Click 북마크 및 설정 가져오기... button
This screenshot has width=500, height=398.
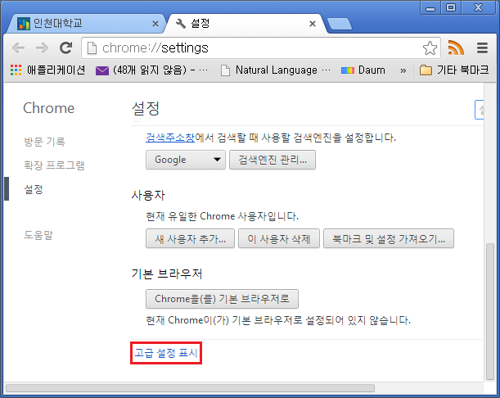click(389, 238)
